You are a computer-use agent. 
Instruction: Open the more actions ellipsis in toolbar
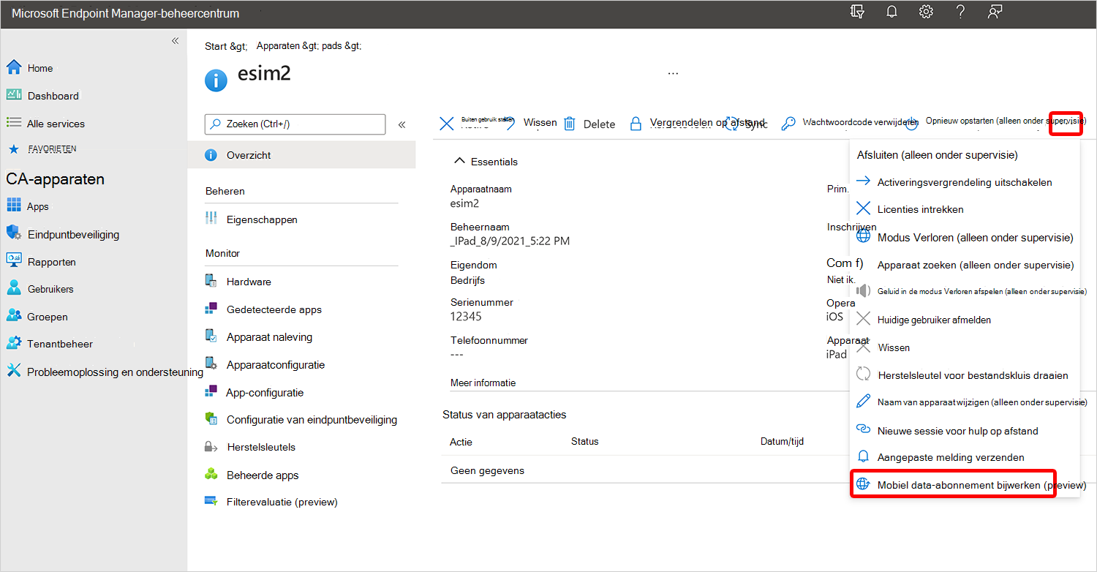coord(1066,124)
